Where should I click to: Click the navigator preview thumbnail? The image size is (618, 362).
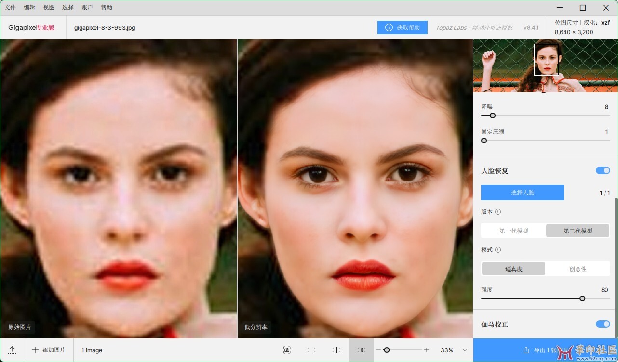coord(545,66)
